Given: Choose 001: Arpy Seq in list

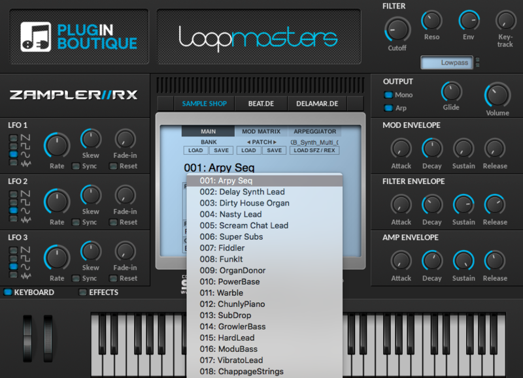Looking at the screenshot, I should click(265, 180).
